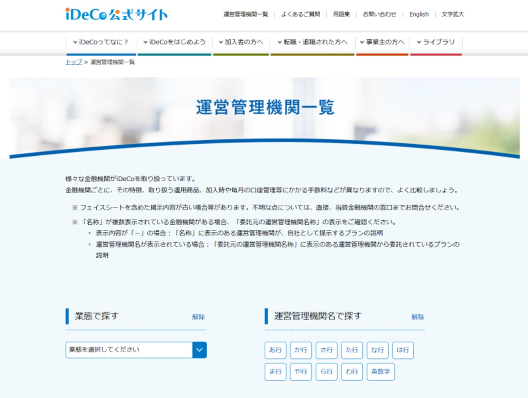Switch site language to English

(419, 14)
